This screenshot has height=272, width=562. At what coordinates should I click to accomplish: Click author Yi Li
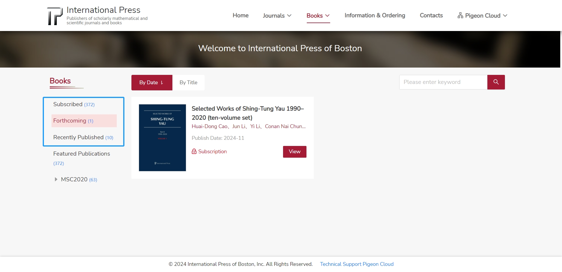pos(255,126)
